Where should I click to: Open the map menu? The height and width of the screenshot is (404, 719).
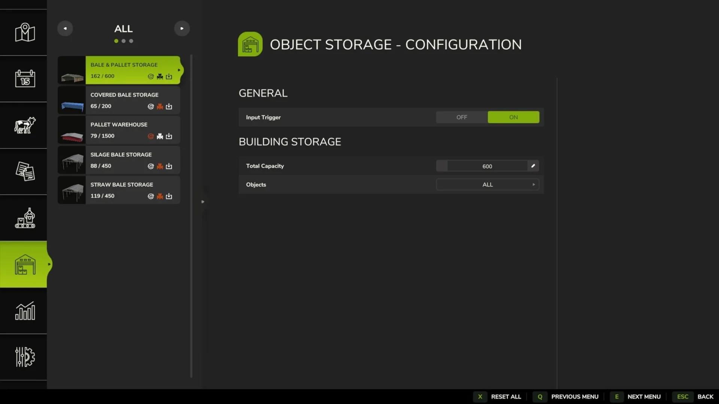pyautogui.click(x=24, y=33)
